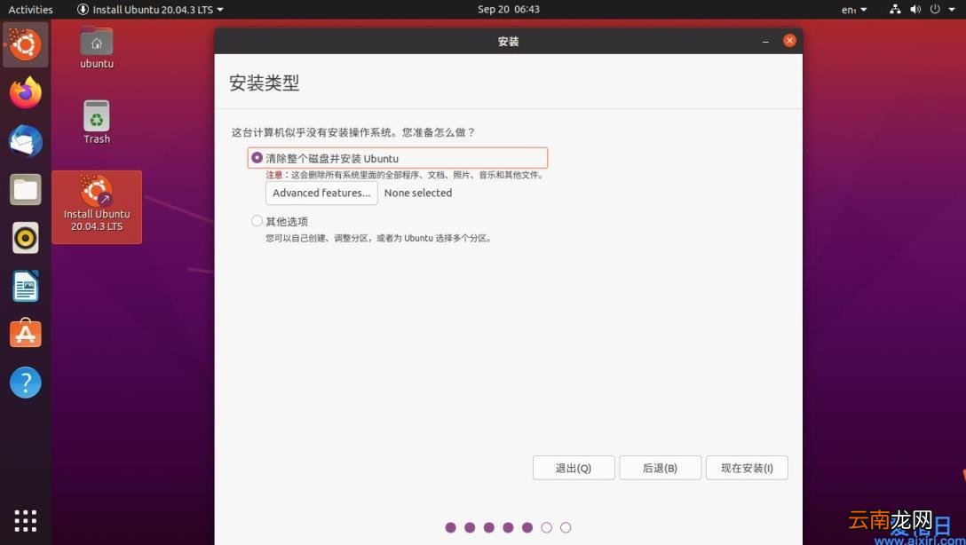Choose the 退出(Q) quit button

(x=574, y=468)
